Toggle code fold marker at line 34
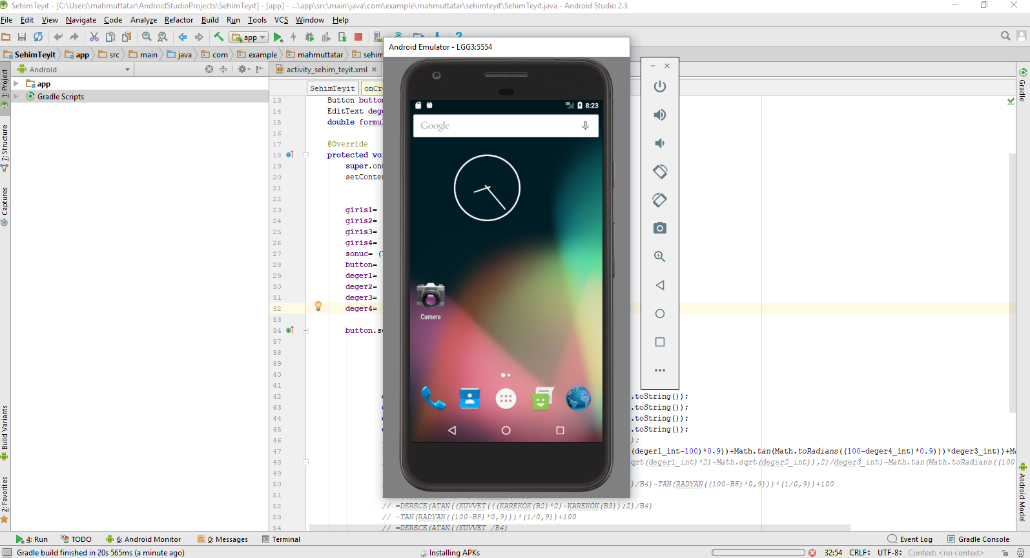The height and width of the screenshot is (558, 1030). click(305, 330)
